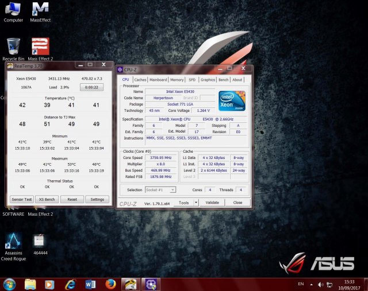Screen dimensions: 368x291
Task: Expand the Socket #1 selection dropdown
Action: 160,189
